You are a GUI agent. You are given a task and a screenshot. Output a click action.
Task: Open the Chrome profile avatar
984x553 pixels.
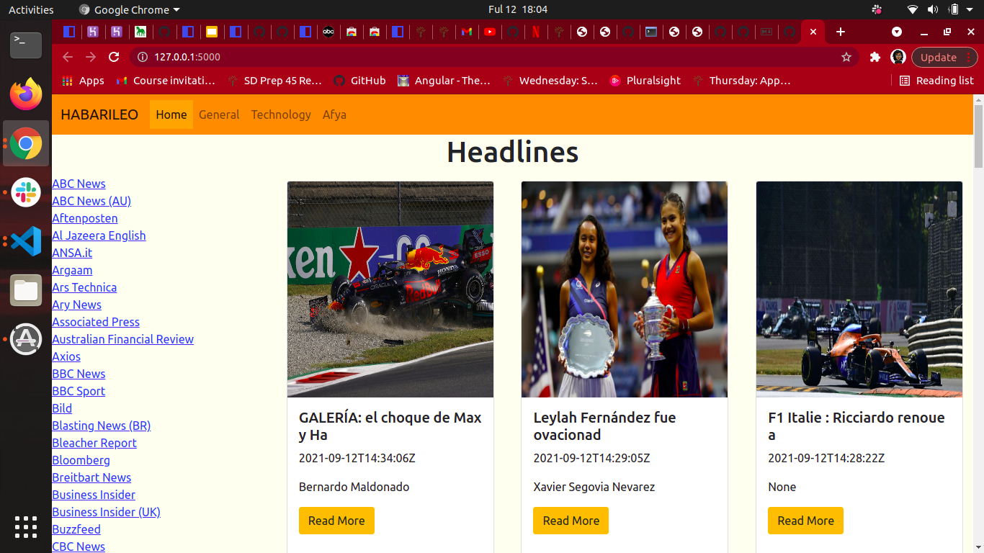898,57
